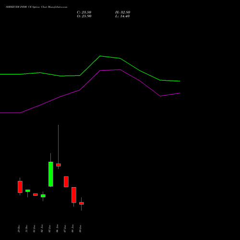Select the small red candle above 09 Jan
The image size is (240, 240).
tap(82, 203)
